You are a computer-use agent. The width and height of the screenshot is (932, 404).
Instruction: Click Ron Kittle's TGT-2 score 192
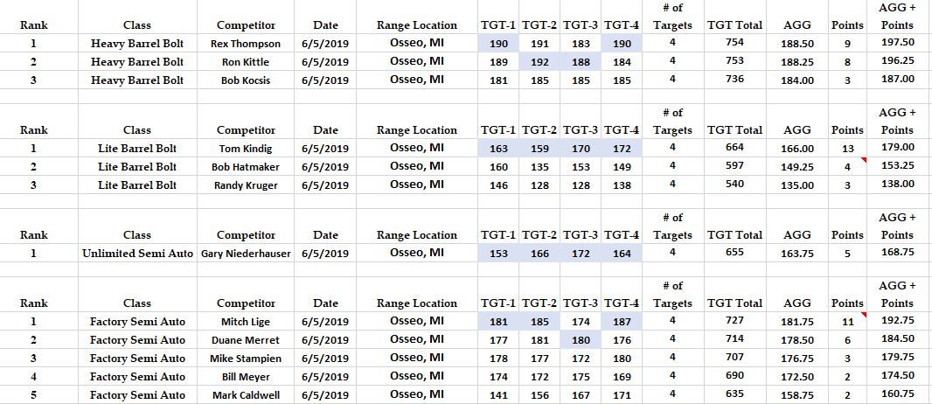pyautogui.click(x=539, y=62)
